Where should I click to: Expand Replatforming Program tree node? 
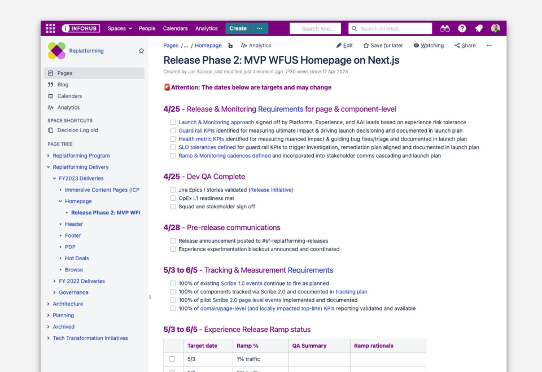click(x=49, y=156)
